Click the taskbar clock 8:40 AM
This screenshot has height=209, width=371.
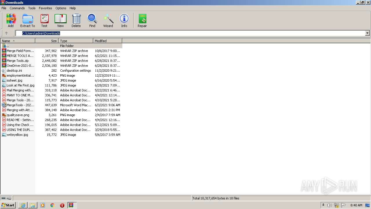pos(356,205)
